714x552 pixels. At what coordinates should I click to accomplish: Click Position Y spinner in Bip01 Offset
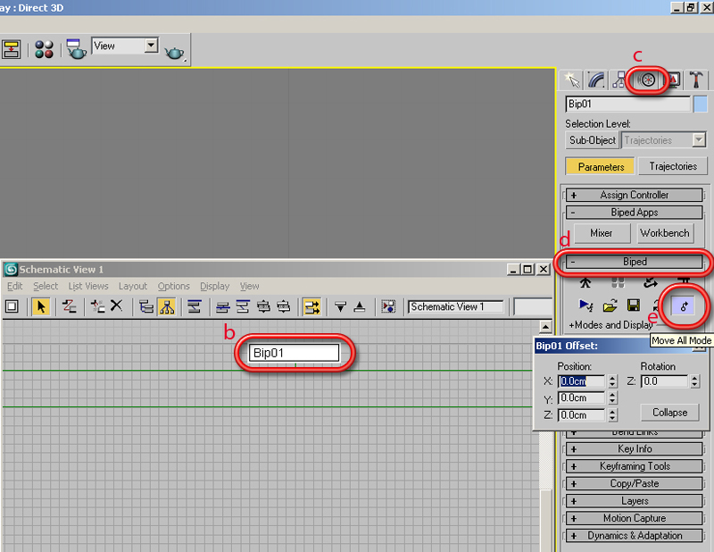612,398
